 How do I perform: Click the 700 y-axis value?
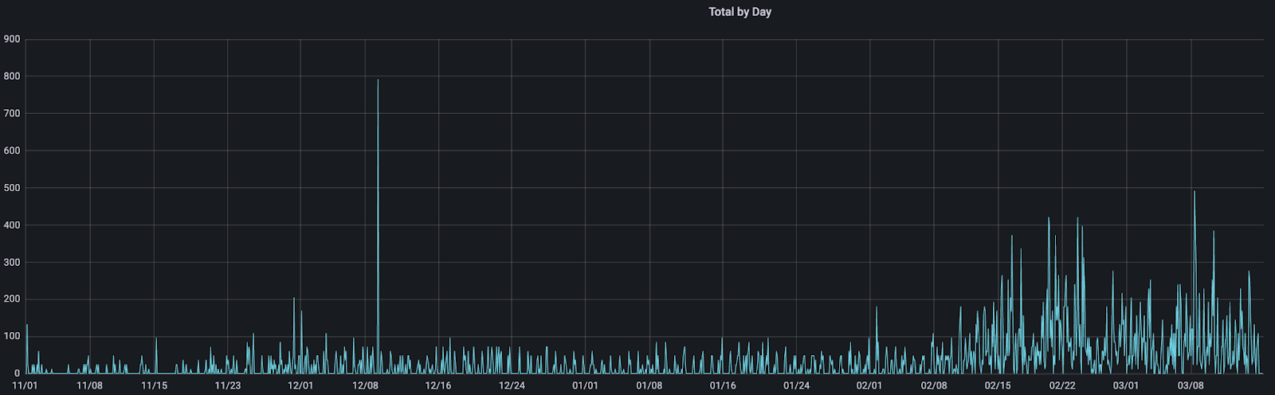(12, 113)
